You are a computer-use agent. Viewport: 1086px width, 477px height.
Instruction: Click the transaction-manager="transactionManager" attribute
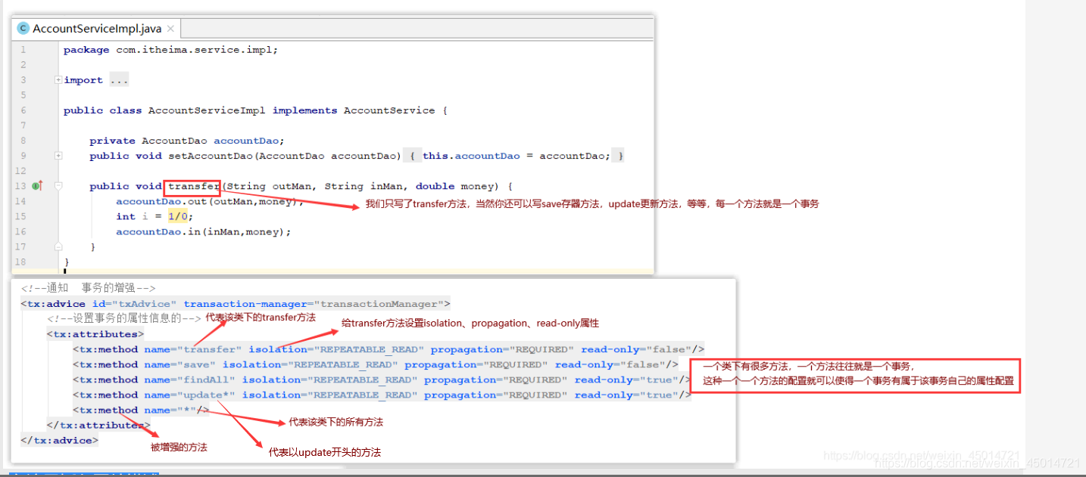coord(314,304)
